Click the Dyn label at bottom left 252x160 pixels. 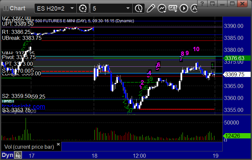[7, 155]
